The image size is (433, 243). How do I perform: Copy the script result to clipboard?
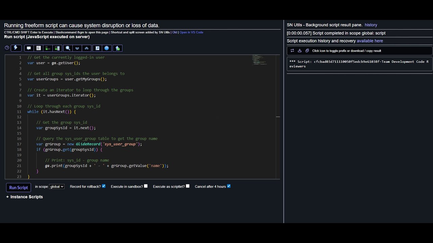(307, 51)
